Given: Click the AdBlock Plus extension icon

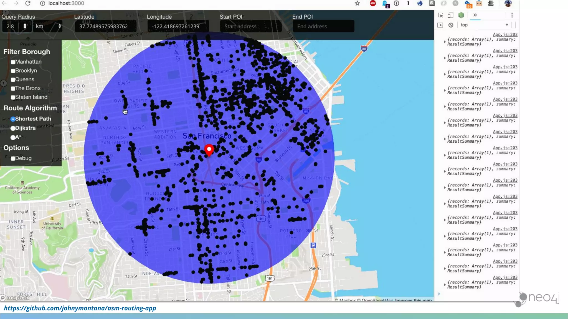Looking at the screenshot, I should (x=373, y=3).
